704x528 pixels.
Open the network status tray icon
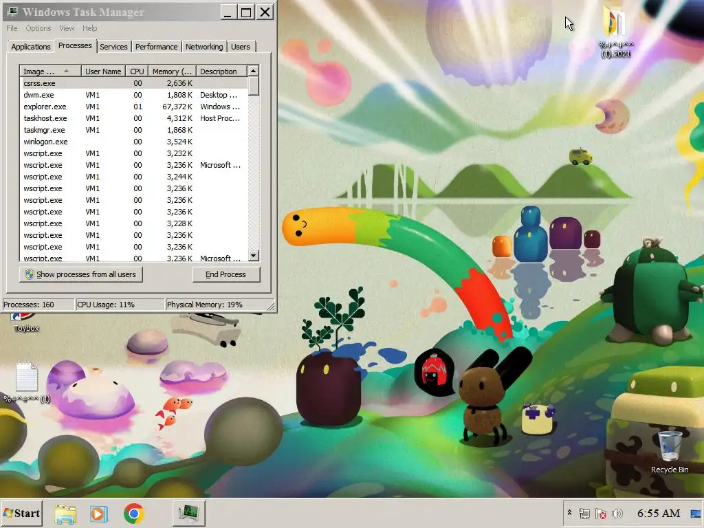584,513
